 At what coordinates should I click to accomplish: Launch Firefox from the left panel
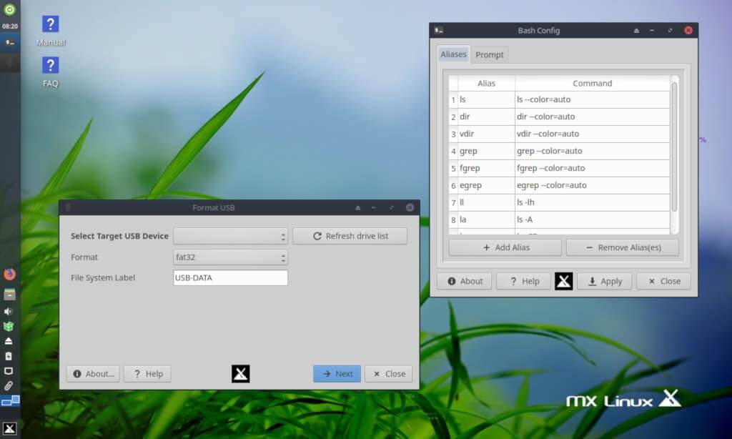(x=10, y=274)
